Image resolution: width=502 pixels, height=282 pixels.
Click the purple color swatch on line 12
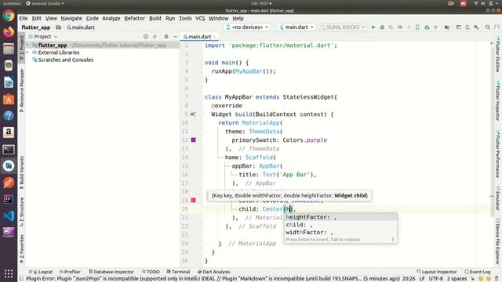[x=194, y=139]
